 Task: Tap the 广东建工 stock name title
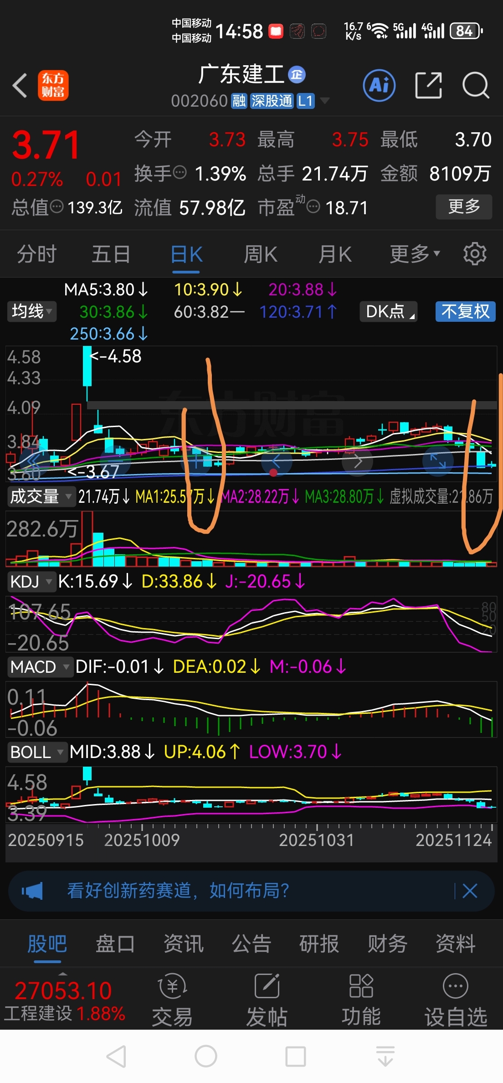(241, 74)
